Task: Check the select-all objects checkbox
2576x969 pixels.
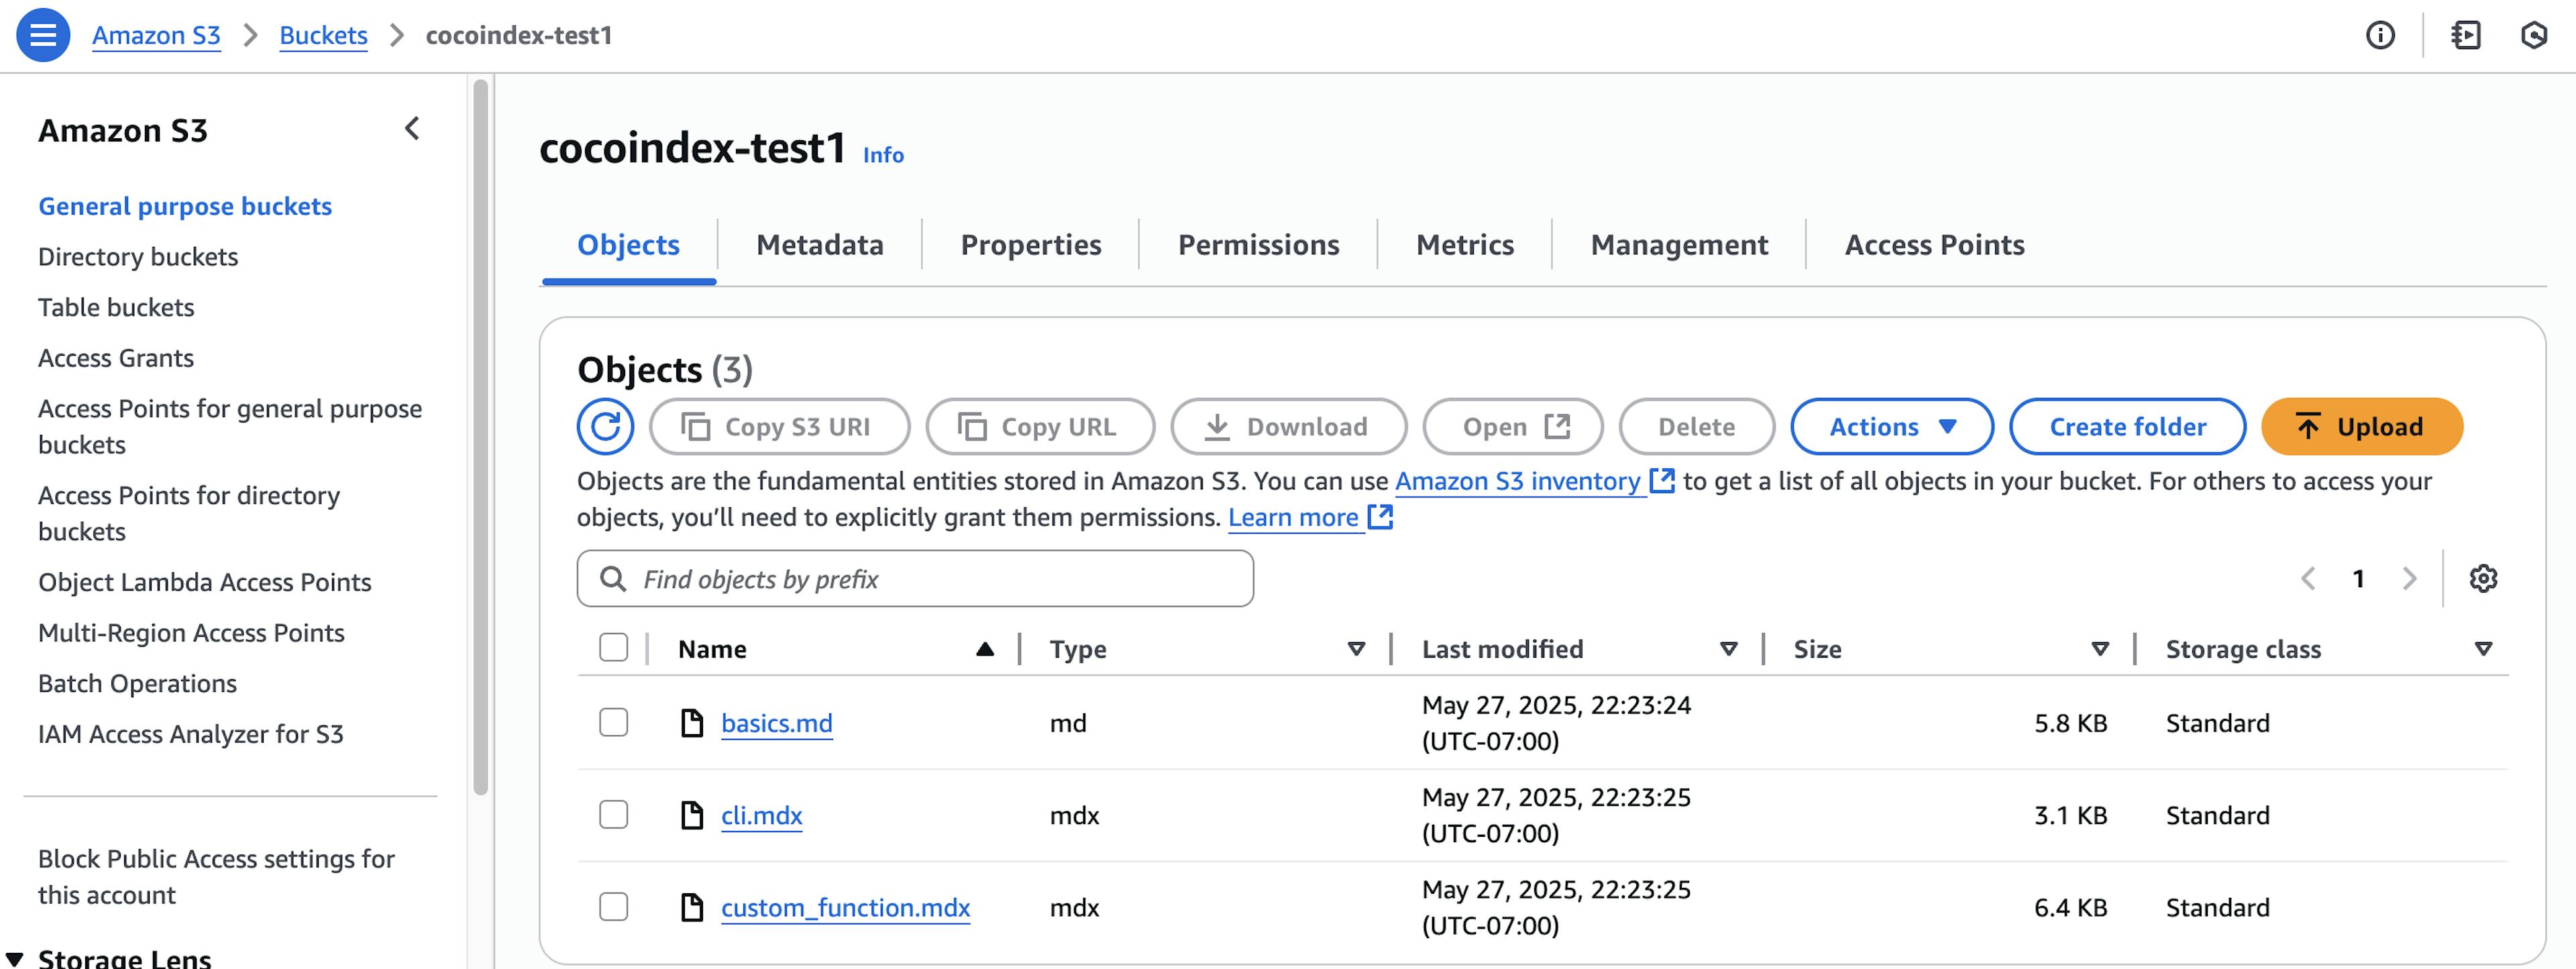Action: [x=613, y=648]
